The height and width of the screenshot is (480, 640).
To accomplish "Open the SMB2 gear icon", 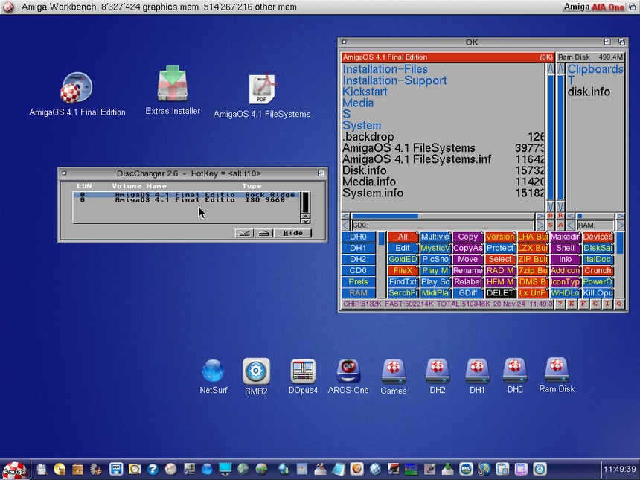I will (x=256, y=371).
